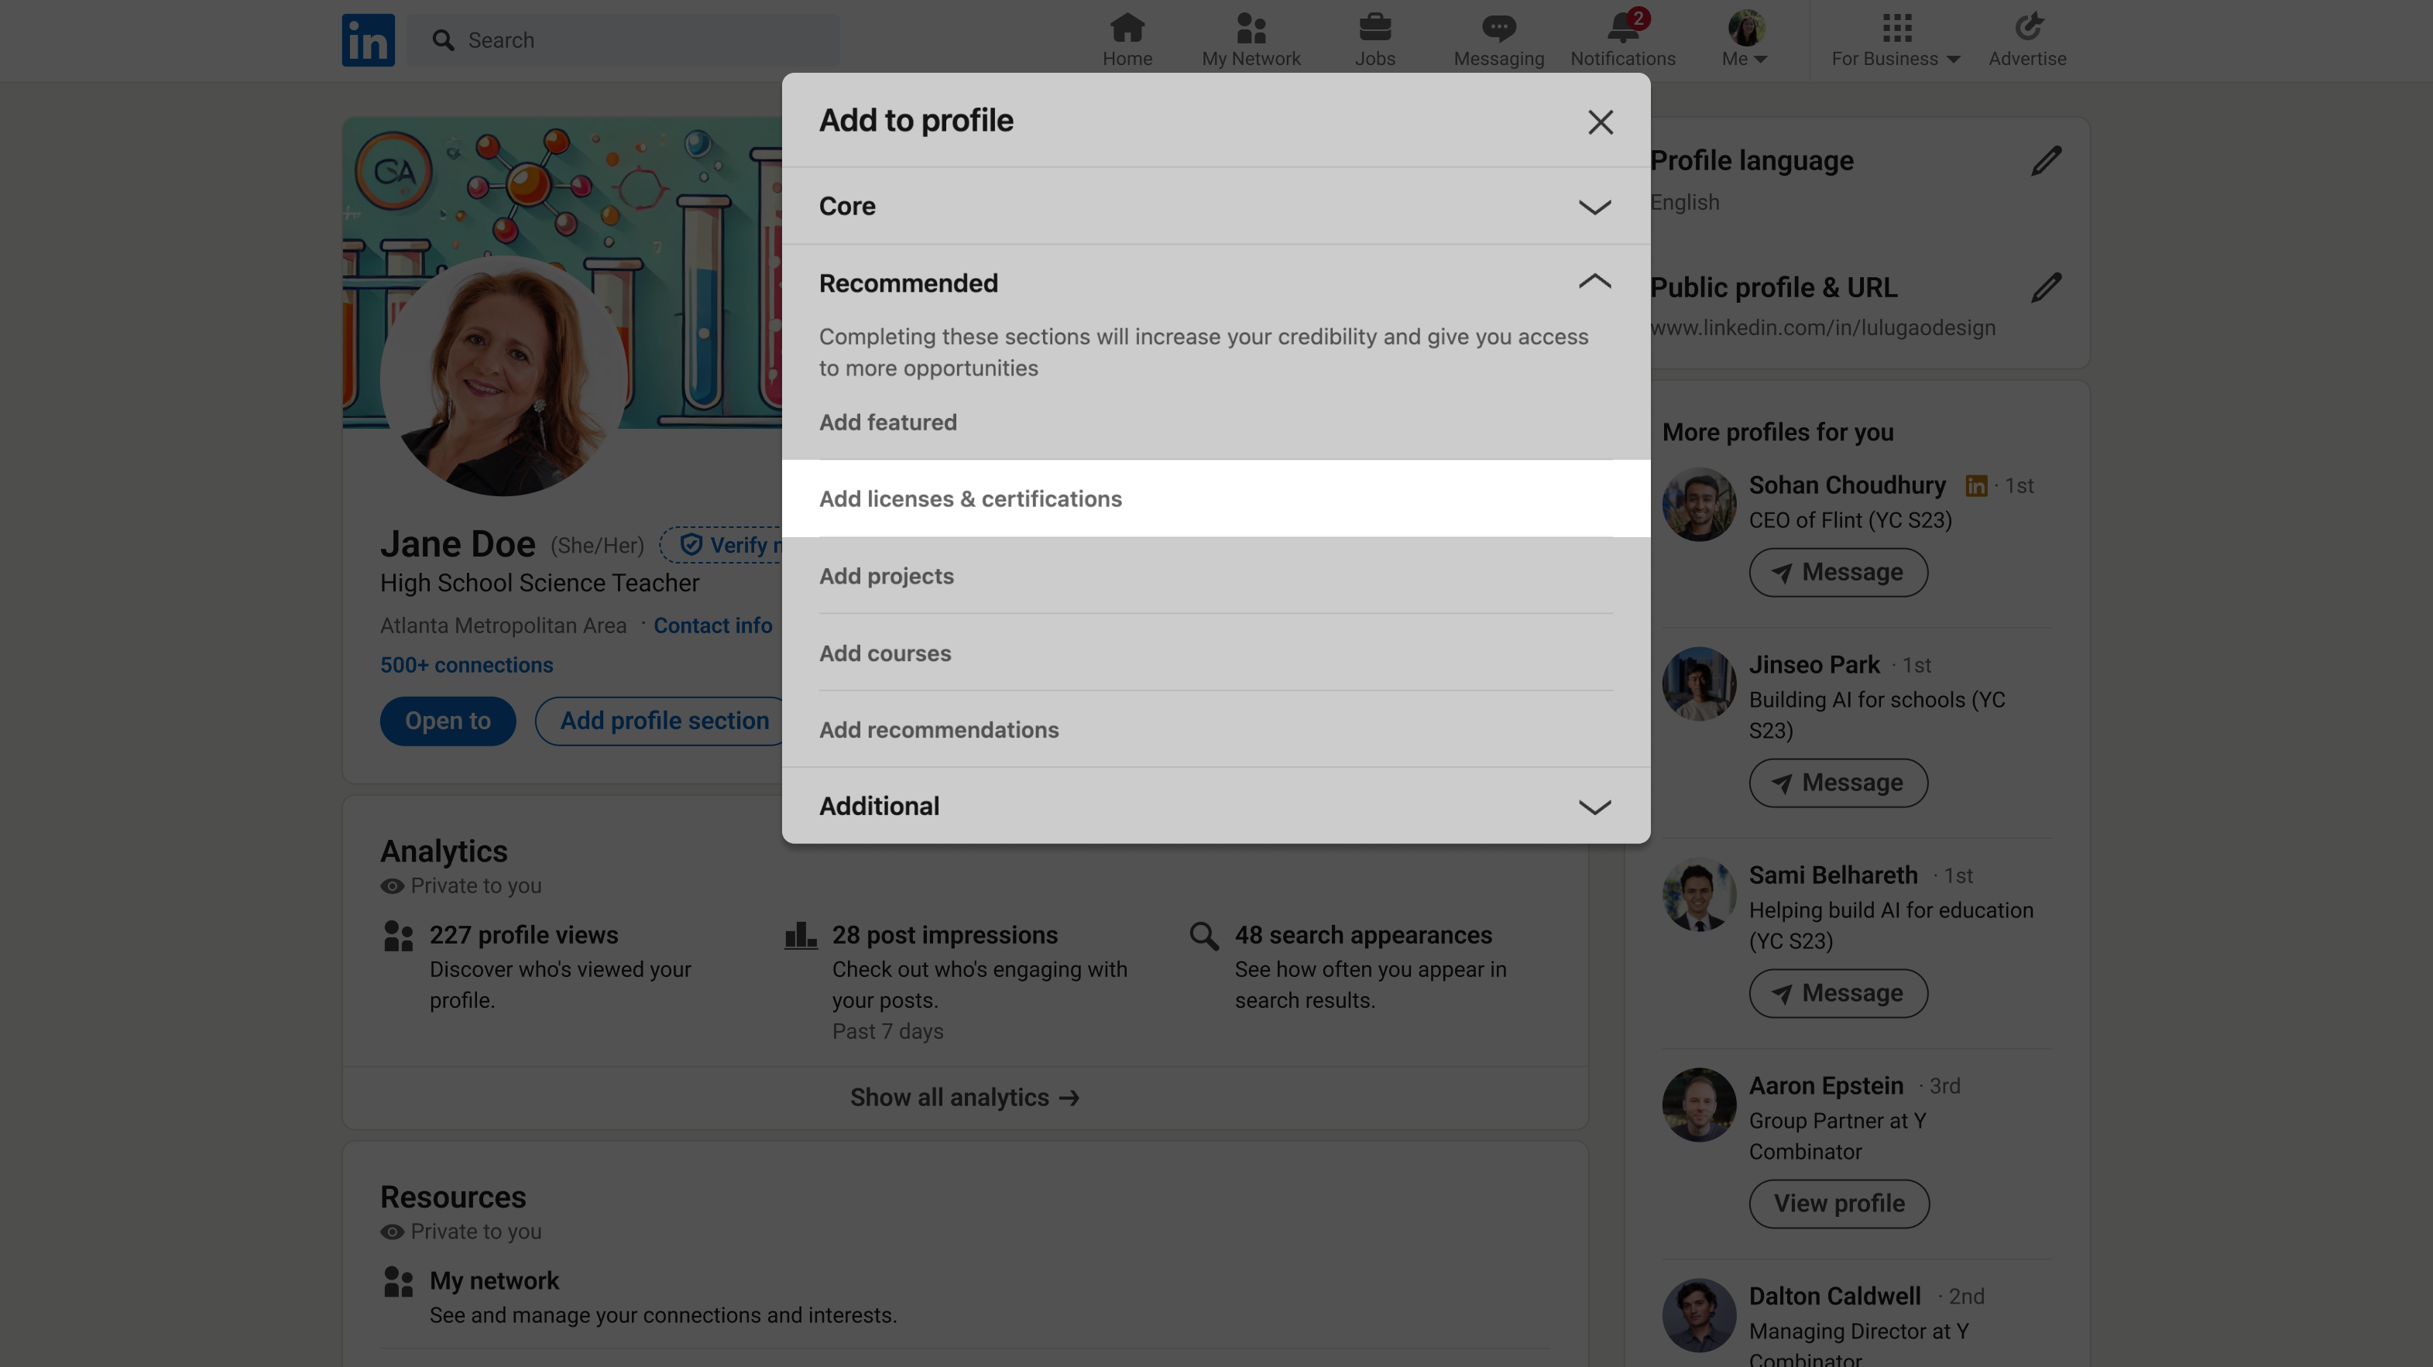The height and width of the screenshot is (1367, 2433).
Task: Open My network resource
Action: (x=494, y=1280)
